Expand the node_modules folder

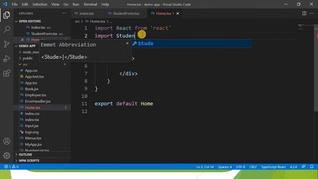pyautogui.click(x=29, y=52)
